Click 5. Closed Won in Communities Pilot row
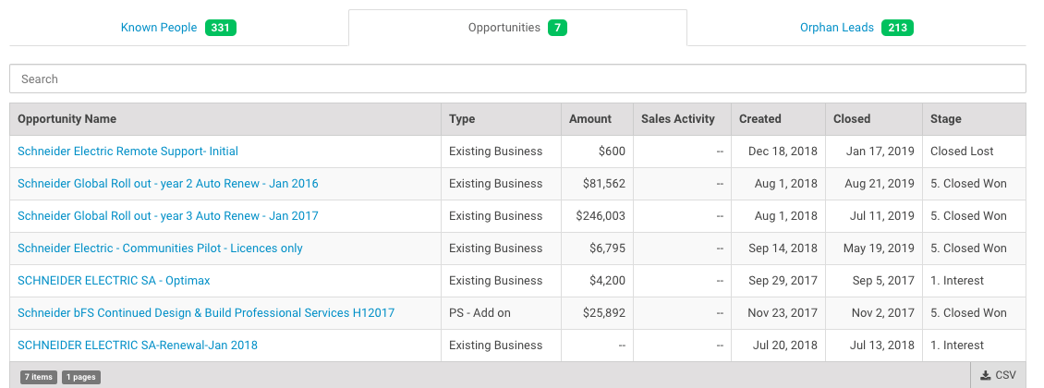1044x388 pixels. tap(974, 249)
